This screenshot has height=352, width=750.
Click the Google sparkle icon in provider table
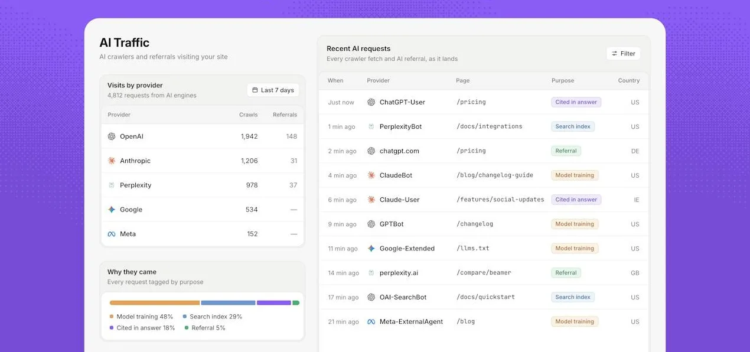(112, 210)
